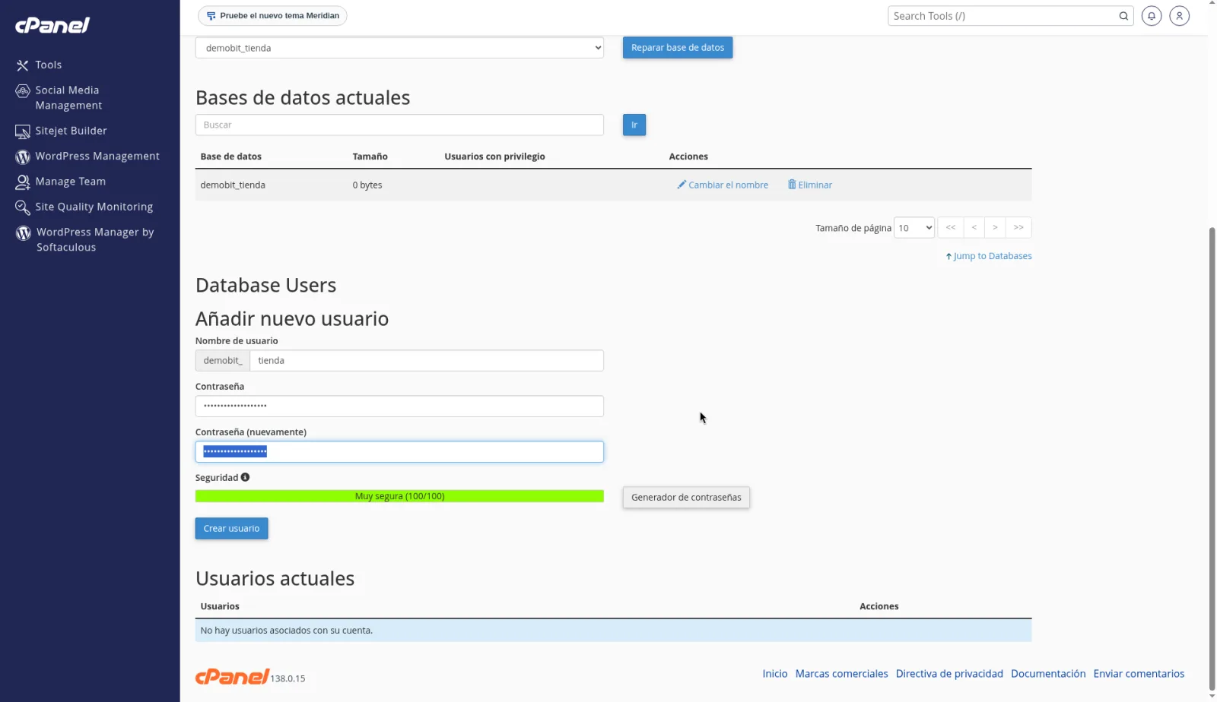Open the page size dropdown

914,228
